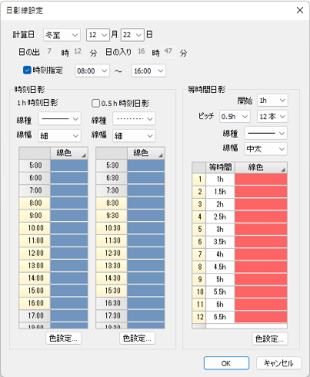Click the 等時間 column header
Screen dimensions: 310x377
click(x=220, y=167)
